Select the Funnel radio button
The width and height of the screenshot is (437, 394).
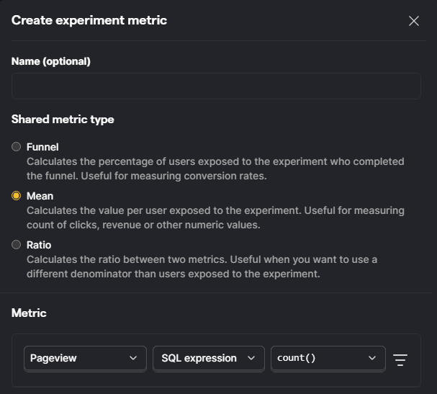pyautogui.click(x=17, y=147)
